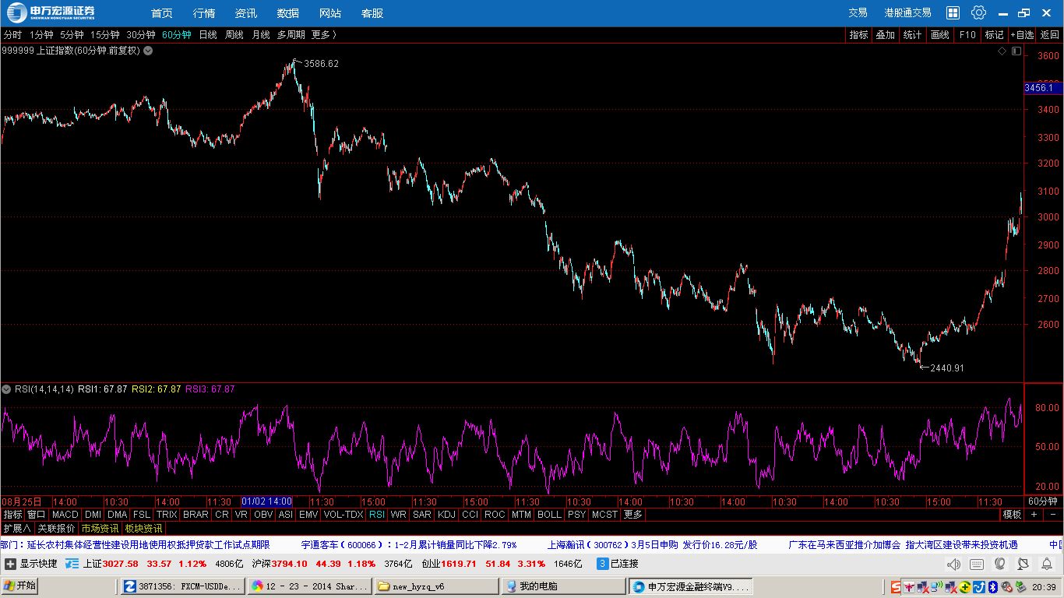Image resolution: width=1064 pixels, height=598 pixels.
Task: Select the 画线 drawing tool
Action: point(940,35)
